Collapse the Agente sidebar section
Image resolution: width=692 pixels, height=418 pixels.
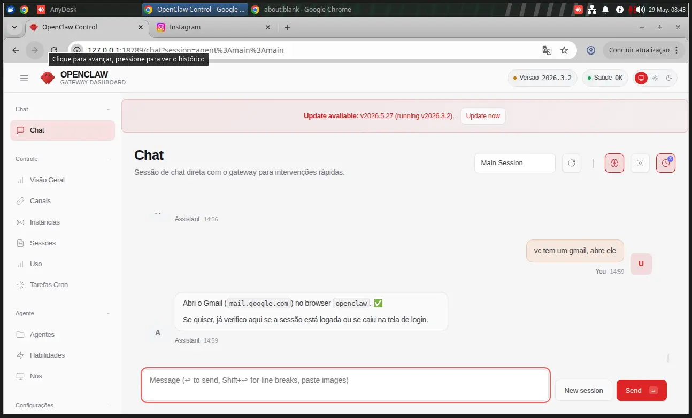point(63,313)
